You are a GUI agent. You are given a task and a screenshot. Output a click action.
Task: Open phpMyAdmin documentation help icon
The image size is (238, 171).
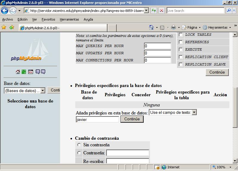pyautogui.click(x=38, y=72)
